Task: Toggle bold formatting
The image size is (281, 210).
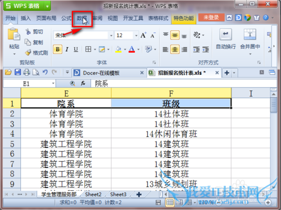Action: 57,49
